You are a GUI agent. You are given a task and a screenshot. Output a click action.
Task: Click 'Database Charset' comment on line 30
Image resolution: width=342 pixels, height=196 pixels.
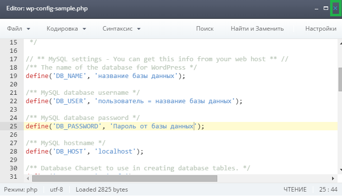click(138, 168)
